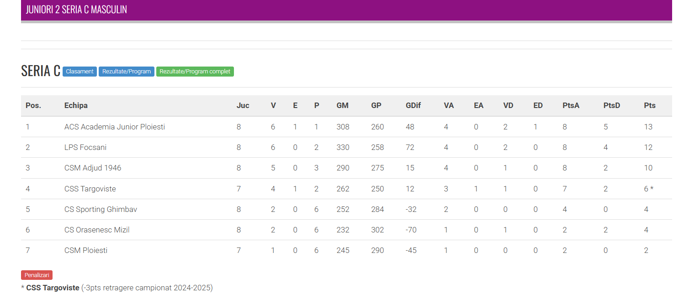Click CS Orasenesc Mizil team name
Image resolution: width=684 pixels, height=304 pixels.
97,230
